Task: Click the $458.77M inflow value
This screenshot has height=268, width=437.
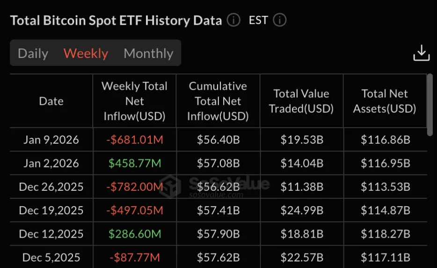Action: 134,163
